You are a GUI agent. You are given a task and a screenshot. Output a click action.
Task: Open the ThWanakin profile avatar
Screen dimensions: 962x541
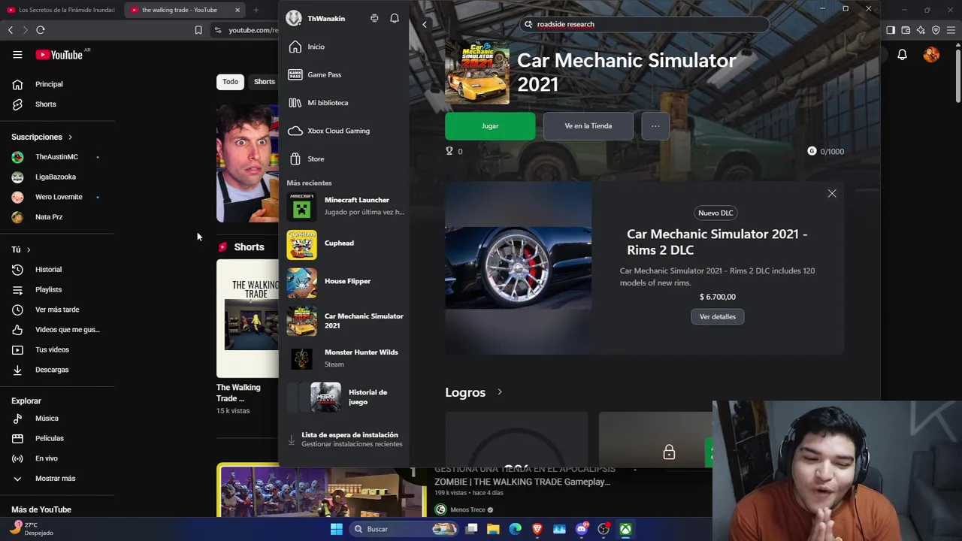pos(294,18)
